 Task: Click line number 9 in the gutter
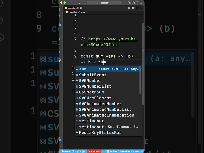coord(76,56)
